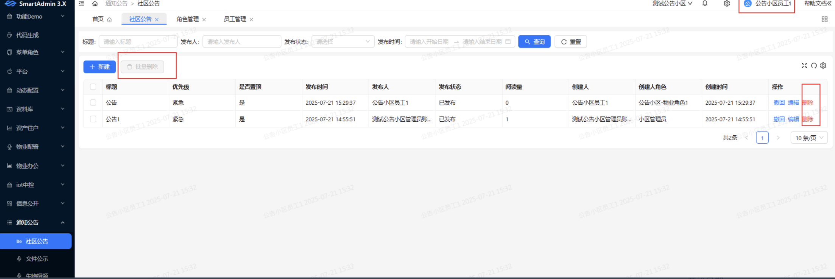This screenshot has width=835, height=279.
Task: Click 删除 for the 公告1 row
Action: point(808,119)
